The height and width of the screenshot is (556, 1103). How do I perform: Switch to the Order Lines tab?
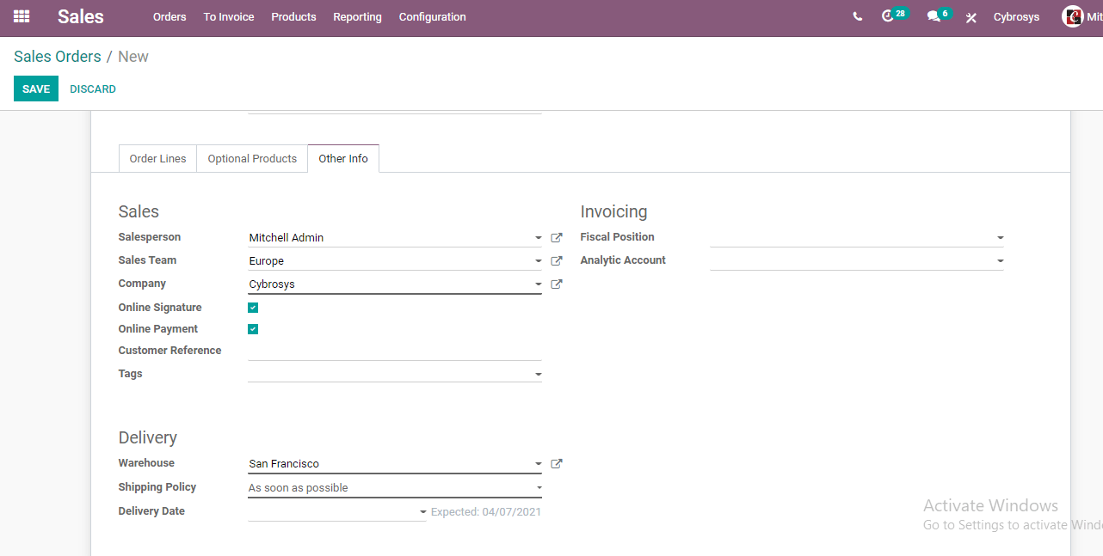157,159
